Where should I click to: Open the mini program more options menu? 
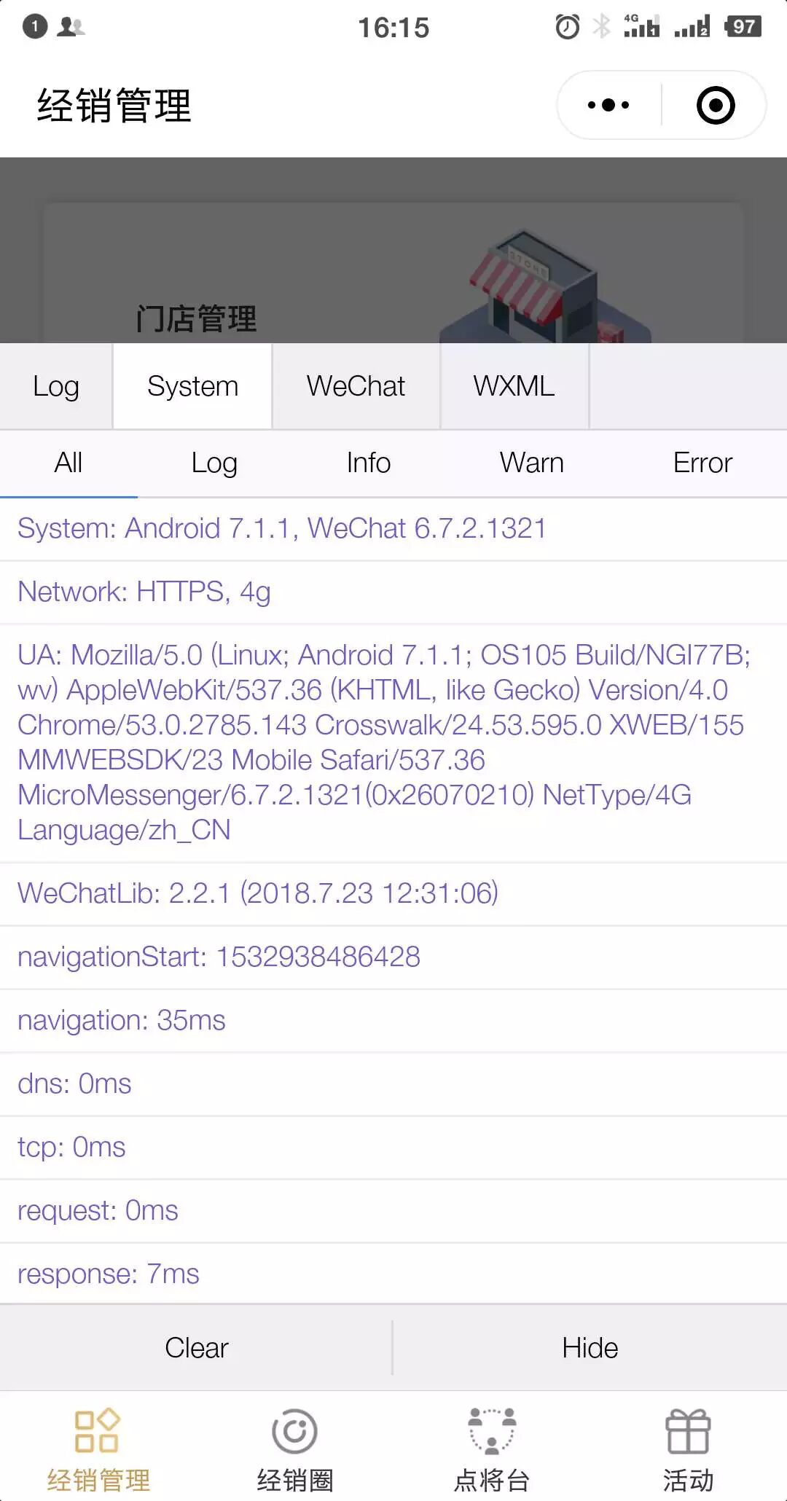coord(608,105)
